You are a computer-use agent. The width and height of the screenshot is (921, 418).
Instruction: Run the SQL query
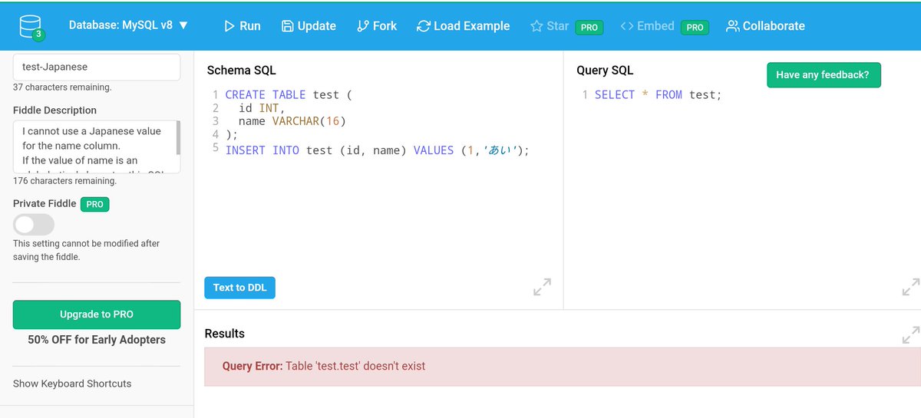coord(243,26)
